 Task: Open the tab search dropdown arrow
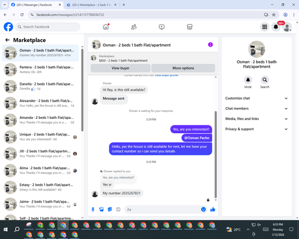pyautogui.click(x=5, y=5)
